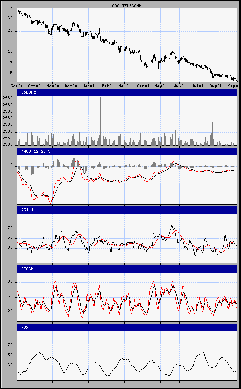Click the 20 label on price axis
Image resolution: width=241 pixels, height=389 pixels.
point(10,31)
